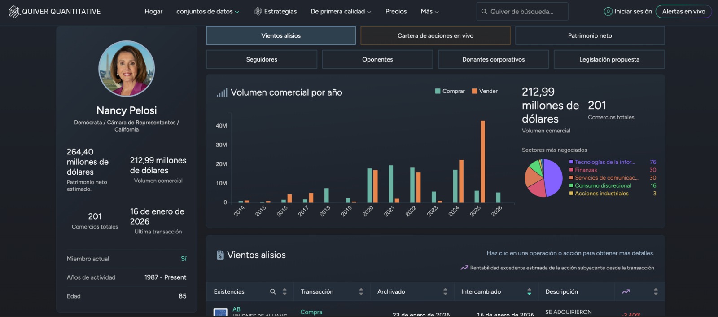Click the user icon beside Iniciar sesión
The height and width of the screenshot is (317, 718).
608,12
